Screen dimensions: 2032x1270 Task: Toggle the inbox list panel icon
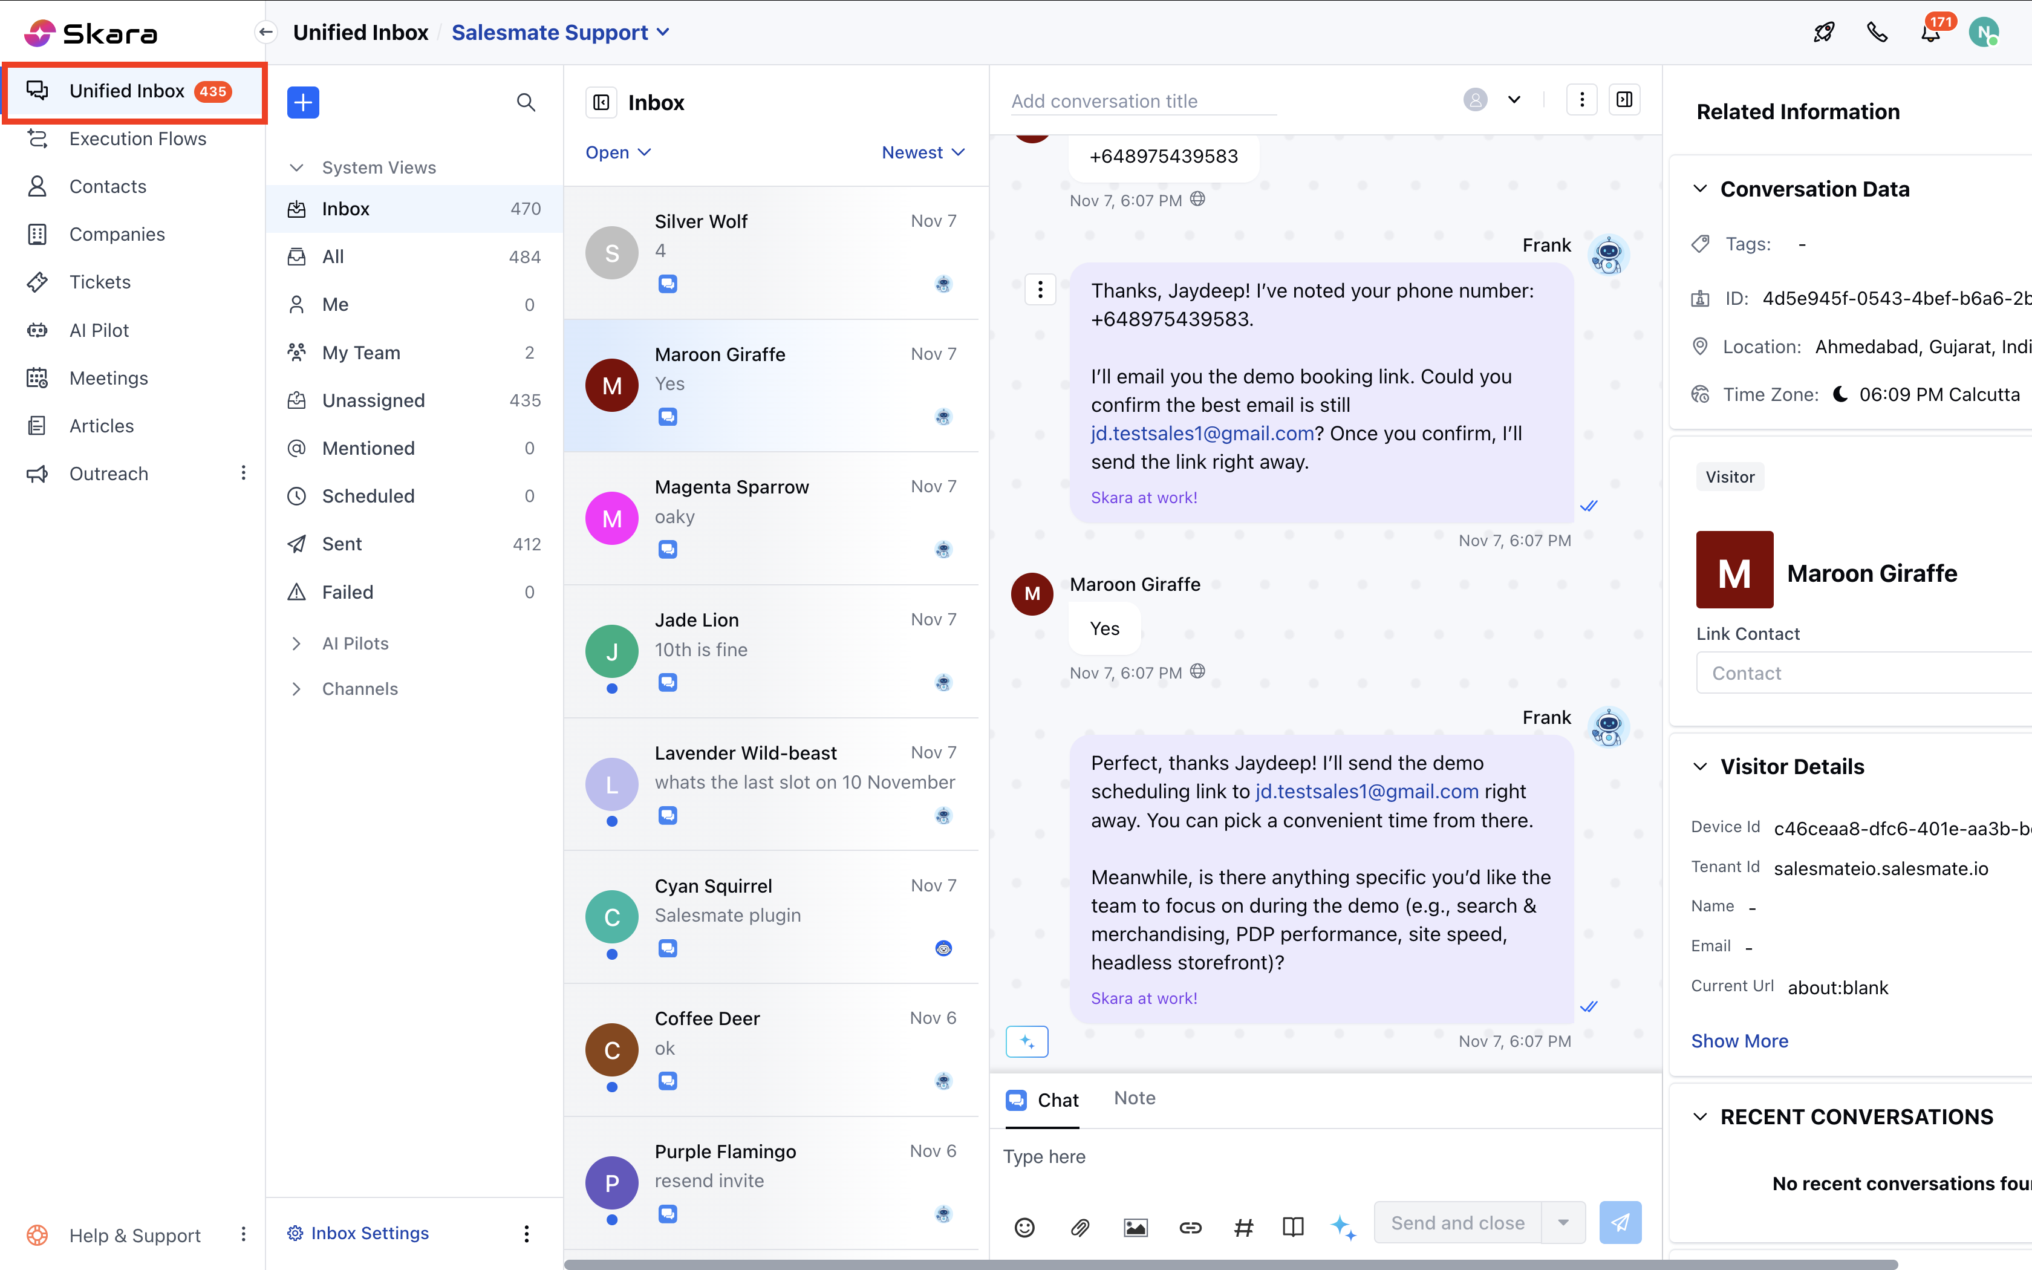[601, 102]
